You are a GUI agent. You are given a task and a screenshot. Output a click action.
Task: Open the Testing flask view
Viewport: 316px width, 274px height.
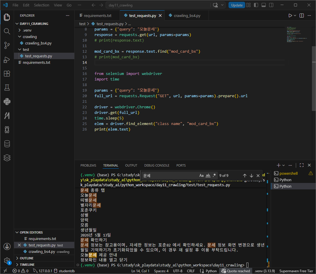7,88
